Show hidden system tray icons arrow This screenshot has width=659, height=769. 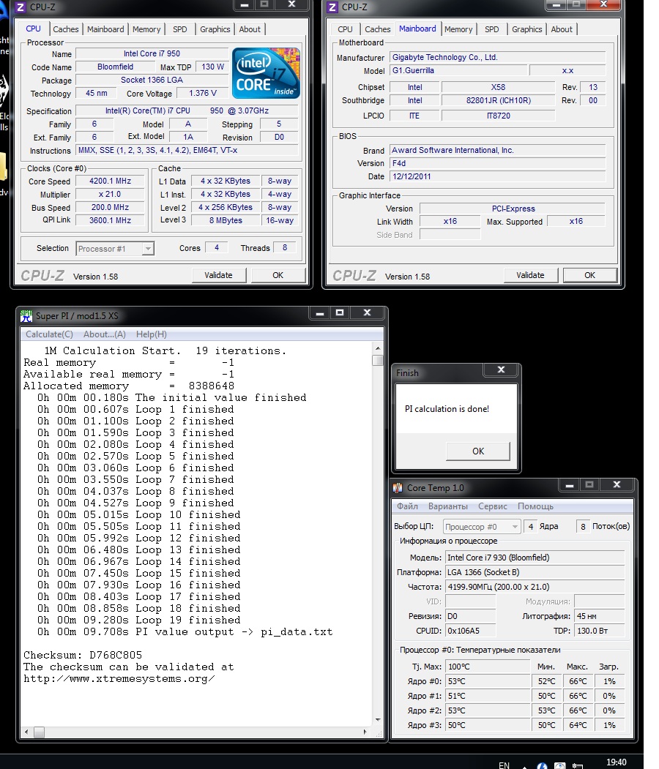coord(524,766)
